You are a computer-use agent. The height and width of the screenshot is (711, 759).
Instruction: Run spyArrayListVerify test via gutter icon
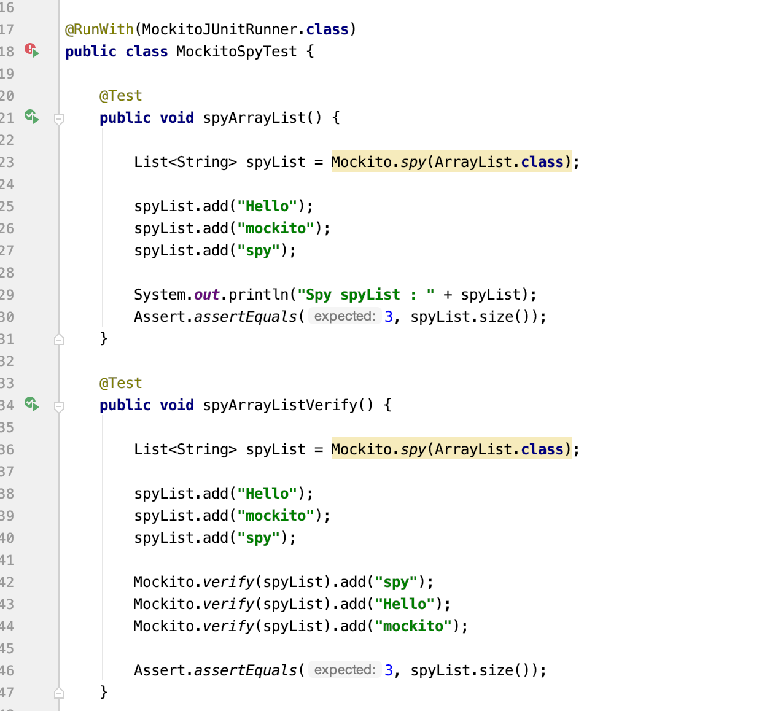coord(32,403)
